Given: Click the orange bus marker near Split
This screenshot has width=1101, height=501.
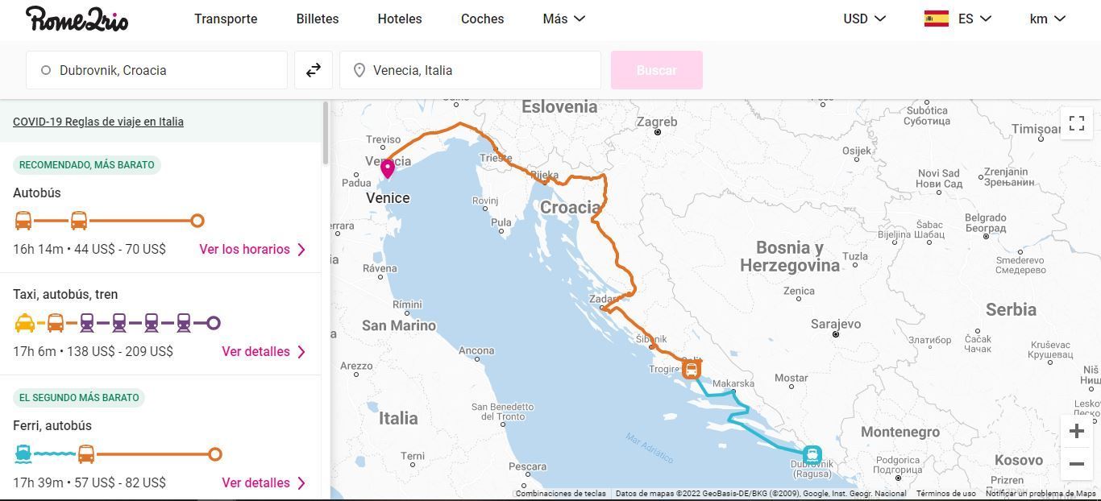Looking at the screenshot, I should coord(692,370).
